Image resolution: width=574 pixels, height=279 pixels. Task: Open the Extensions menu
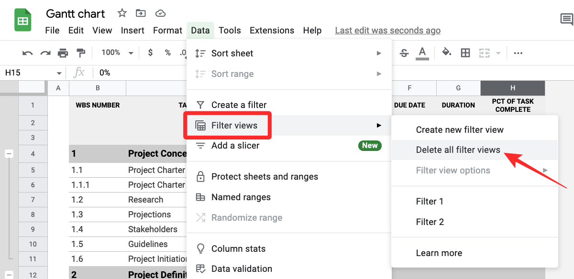click(272, 30)
